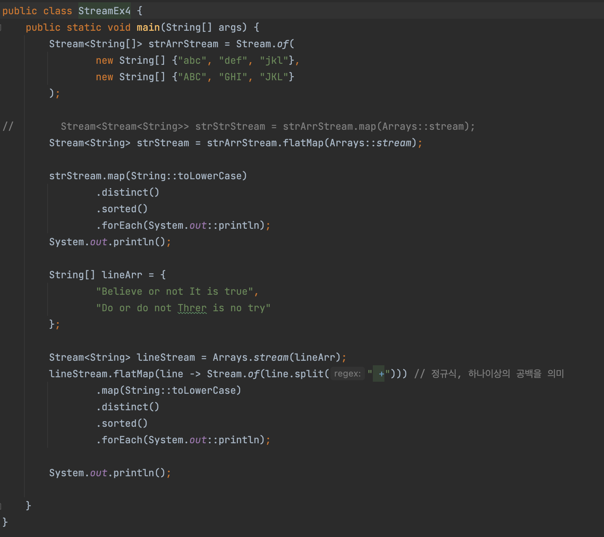This screenshot has height=537, width=604.
Task: Click the " +" regex string literal
Action: (x=378, y=374)
